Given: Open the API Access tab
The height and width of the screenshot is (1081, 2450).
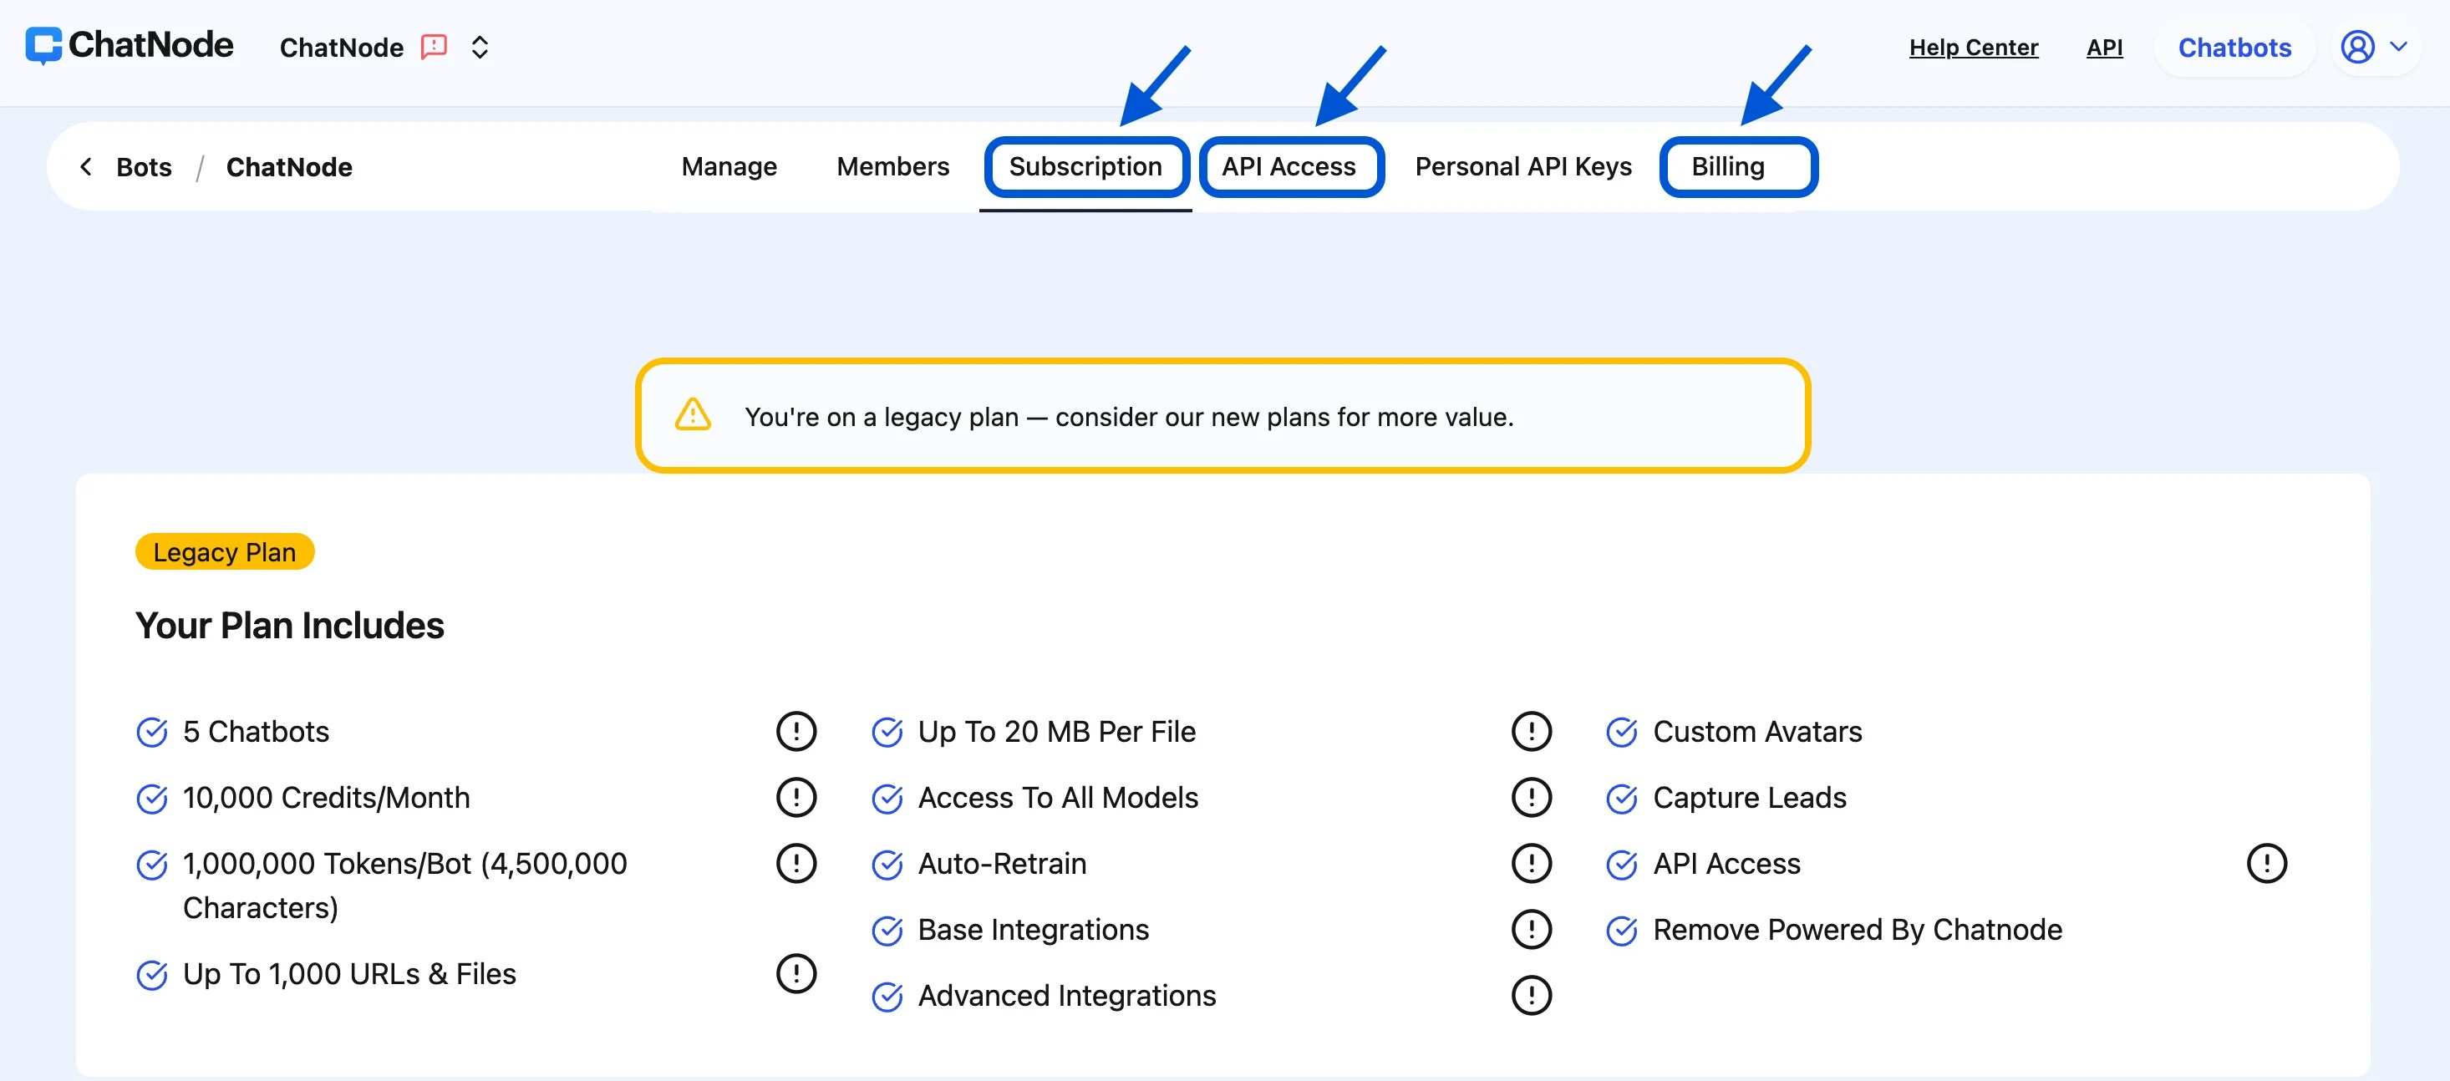Looking at the screenshot, I should 1289,166.
